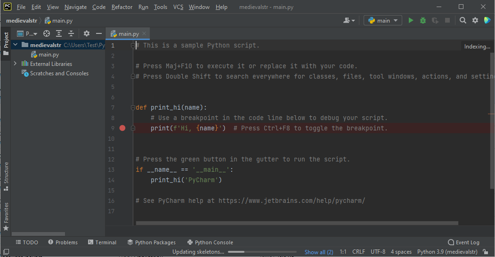Click line-column indicator 1:1

343,252
